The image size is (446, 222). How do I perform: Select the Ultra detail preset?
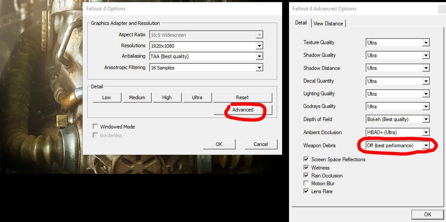tap(197, 97)
